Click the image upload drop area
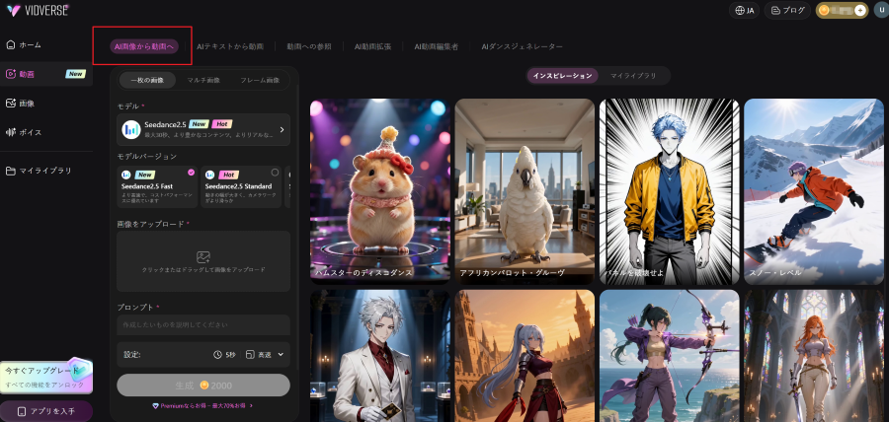Screen dimensions: 889x422 coord(203,261)
